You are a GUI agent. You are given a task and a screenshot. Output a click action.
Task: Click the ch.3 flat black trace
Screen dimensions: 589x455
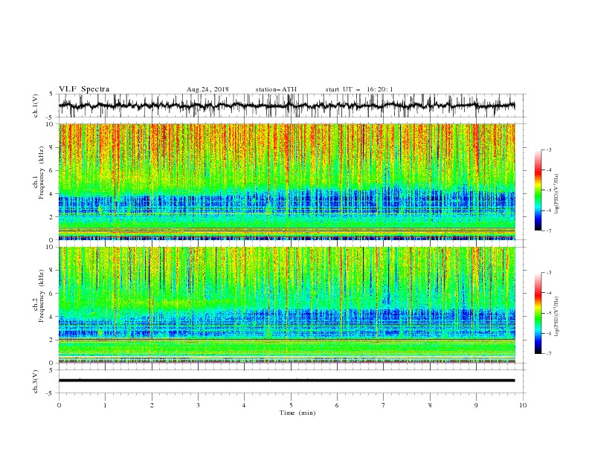click(286, 381)
